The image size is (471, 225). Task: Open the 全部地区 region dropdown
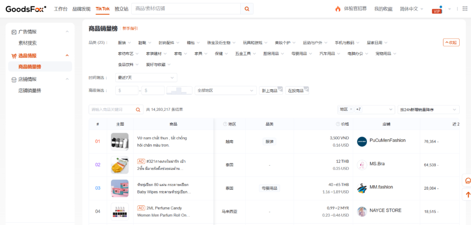point(225,90)
